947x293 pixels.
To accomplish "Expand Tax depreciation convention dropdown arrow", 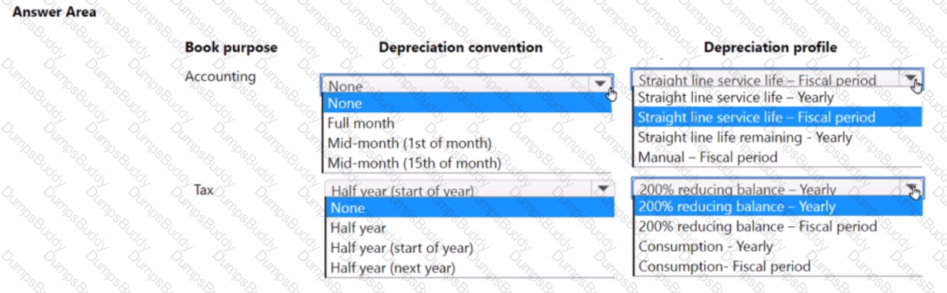I will [x=603, y=188].
